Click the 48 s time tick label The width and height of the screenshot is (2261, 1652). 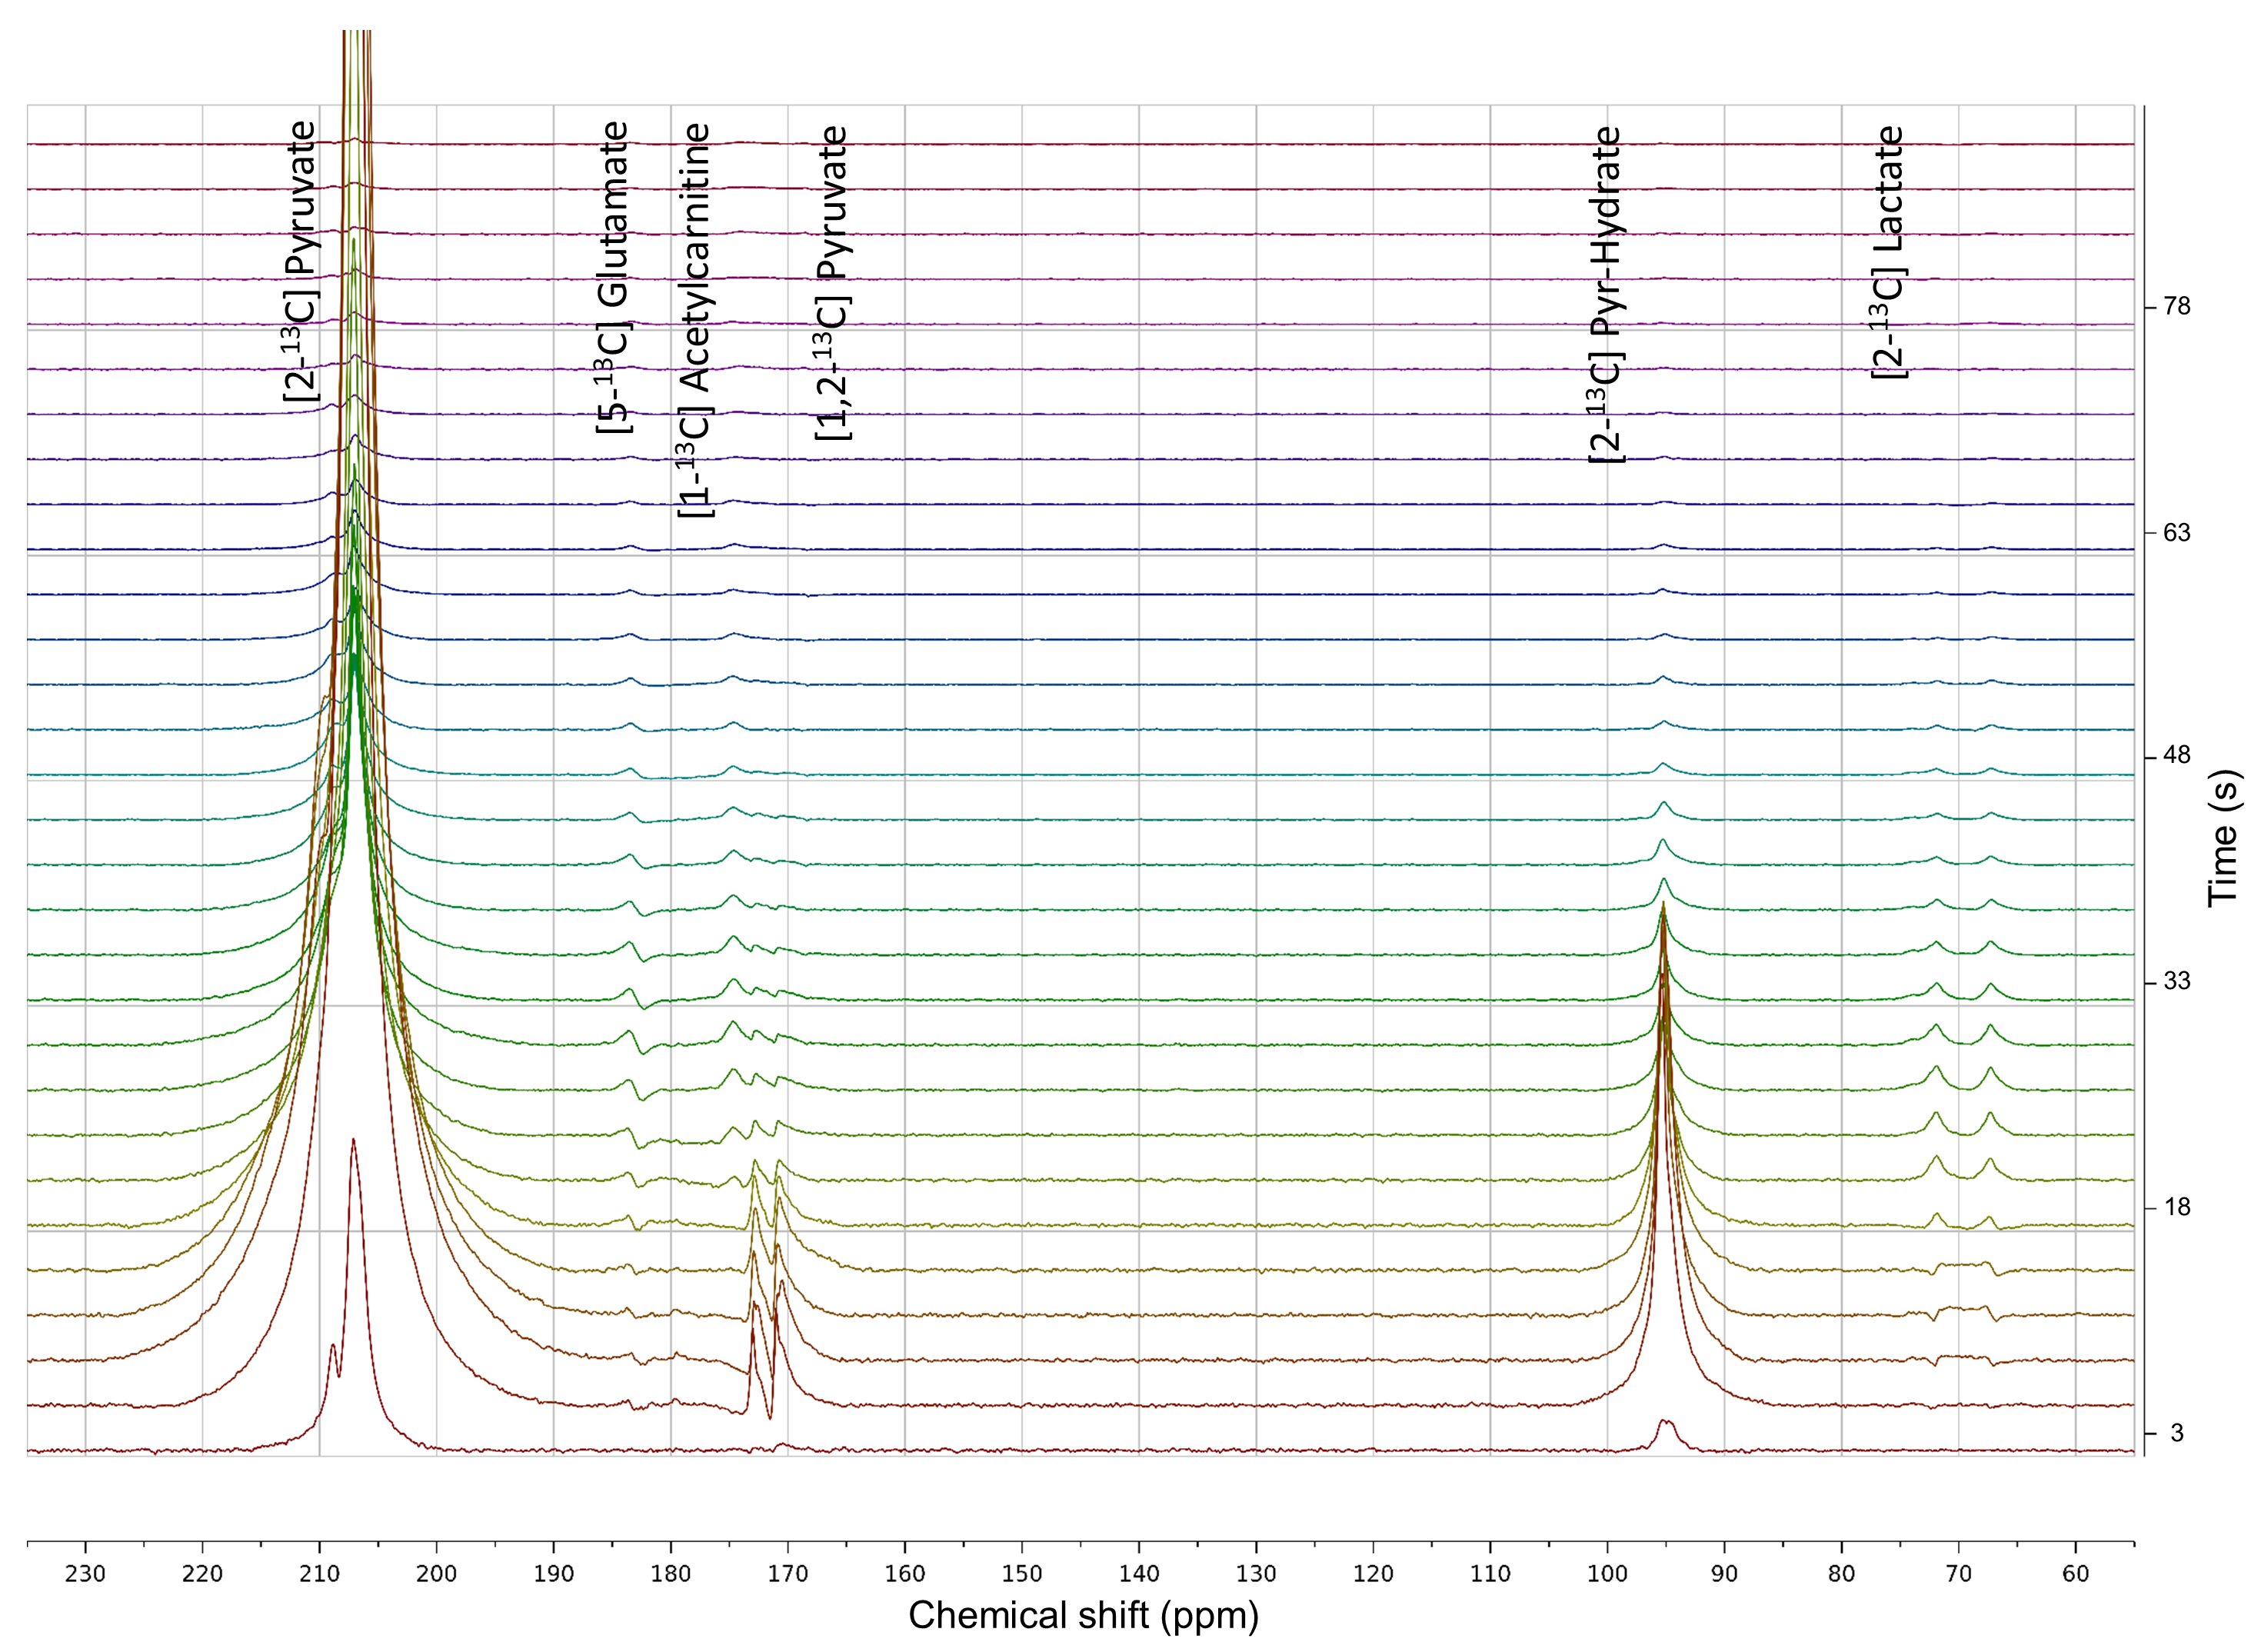[x=2176, y=756]
